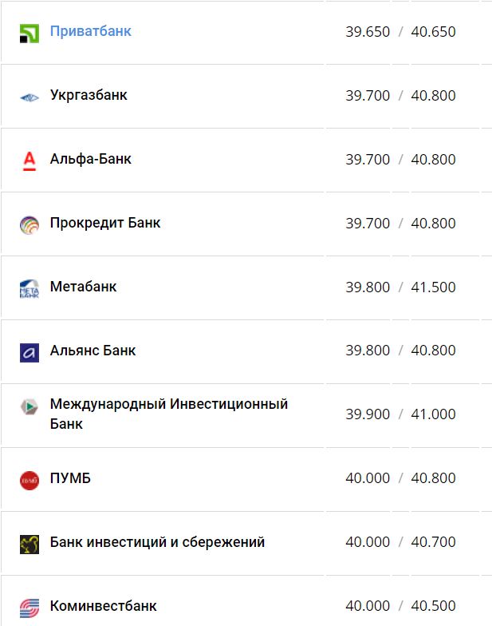Screen dimensions: 492x626
Task: Open Международный Инвестиционный Банк name
Action: point(168,414)
